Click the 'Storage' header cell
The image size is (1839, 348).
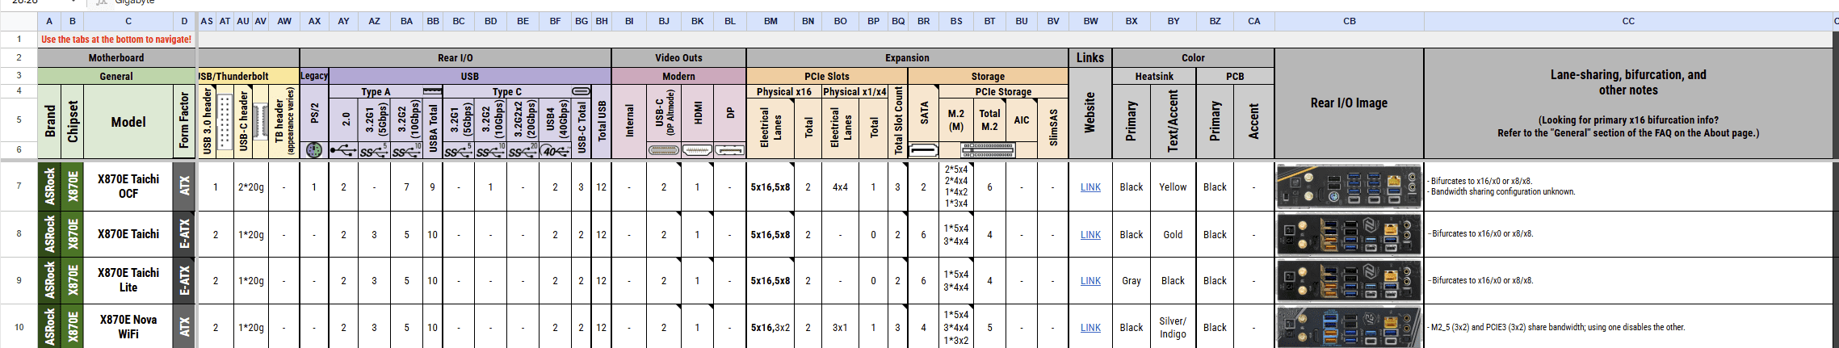pyautogui.click(x=988, y=77)
